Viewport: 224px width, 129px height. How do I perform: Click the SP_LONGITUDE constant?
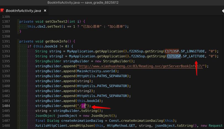(193, 51)
